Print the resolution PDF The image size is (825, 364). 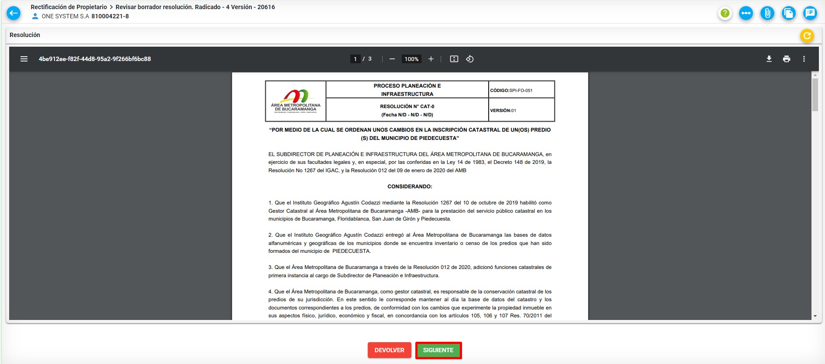tap(787, 59)
